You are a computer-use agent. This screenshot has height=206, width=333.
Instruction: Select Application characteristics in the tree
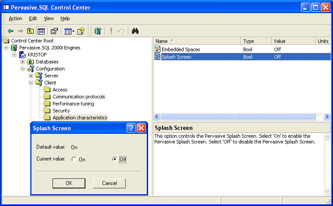[x=80, y=118]
